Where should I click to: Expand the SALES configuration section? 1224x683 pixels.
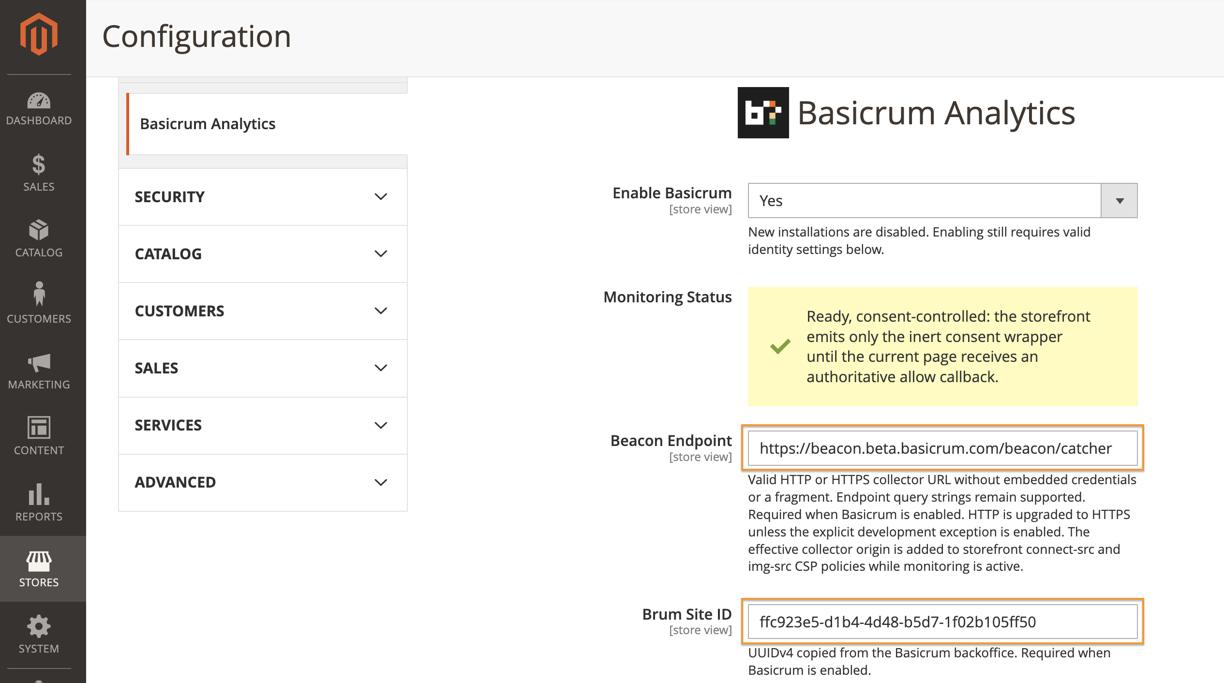263,368
